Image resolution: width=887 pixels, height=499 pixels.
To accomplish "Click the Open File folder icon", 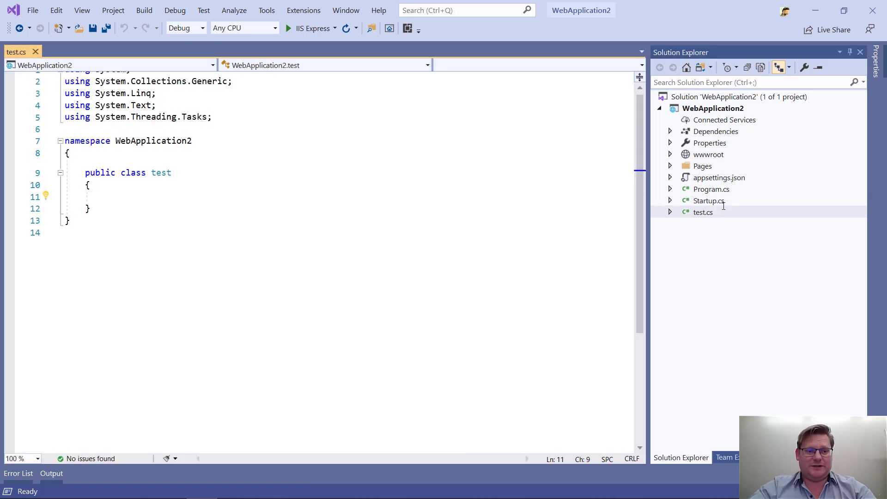I will point(79,28).
